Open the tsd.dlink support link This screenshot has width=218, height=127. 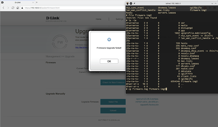[x=82, y=47]
